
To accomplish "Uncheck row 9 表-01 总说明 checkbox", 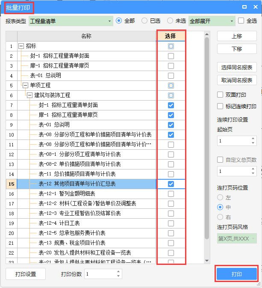I will 171,125.
